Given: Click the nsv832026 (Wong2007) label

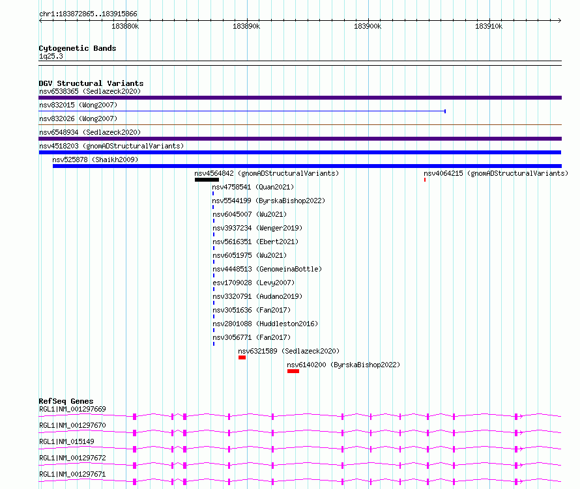Looking at the screenshot, I should 78,119.
